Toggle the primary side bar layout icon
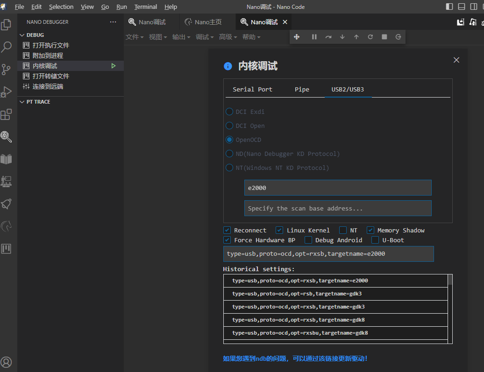The width and height of the screenshot is (484, 372). click(449, 7)
